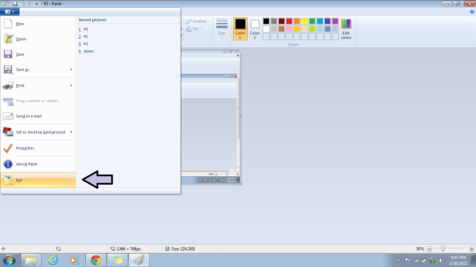Pick the brown palette swatch
The height and width of the screenshot is (267, 476).
click(x=282, y=29)
